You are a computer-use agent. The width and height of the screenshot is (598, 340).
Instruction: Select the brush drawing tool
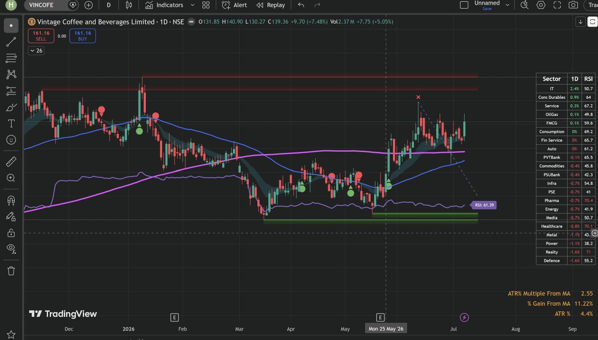(x=11, y=107)
